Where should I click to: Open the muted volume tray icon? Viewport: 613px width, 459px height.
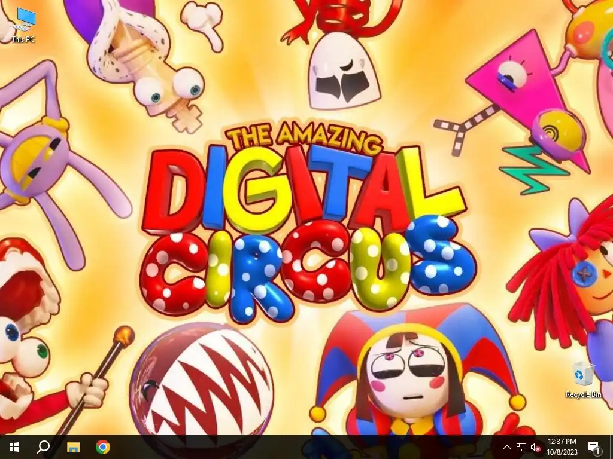pyautogui.click(x=536, y=447)
